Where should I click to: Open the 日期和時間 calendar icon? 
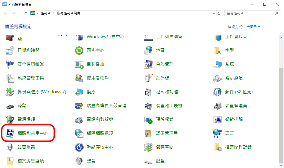(x=10, y=50)
